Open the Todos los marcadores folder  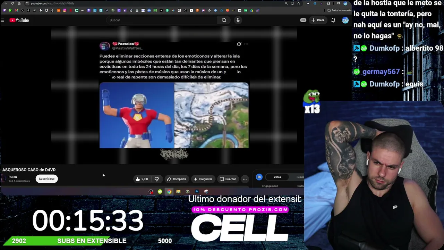[339, 10]
